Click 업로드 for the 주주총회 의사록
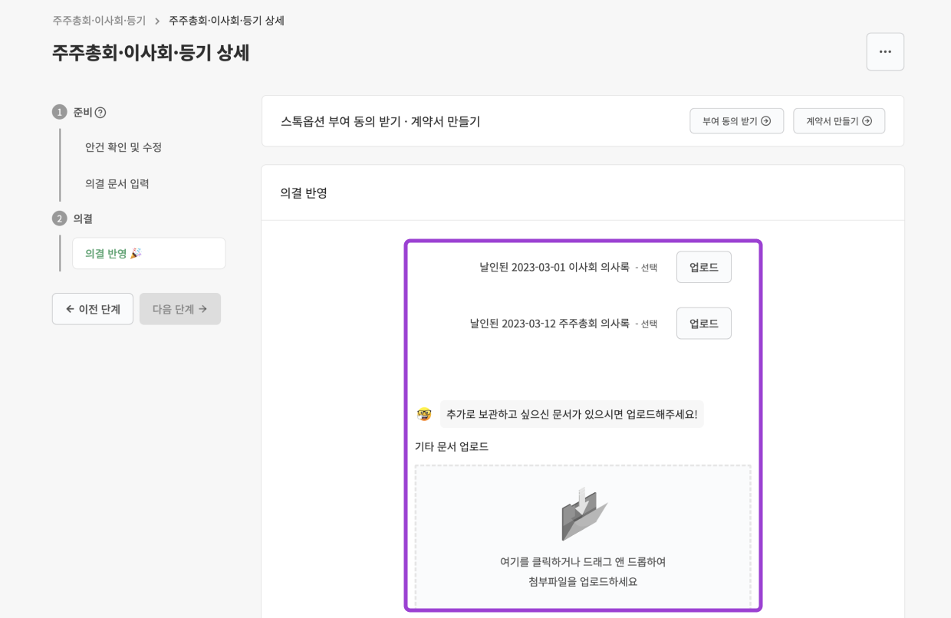The width and height of the screenshot is (951, 618). [x=703, y=323]
